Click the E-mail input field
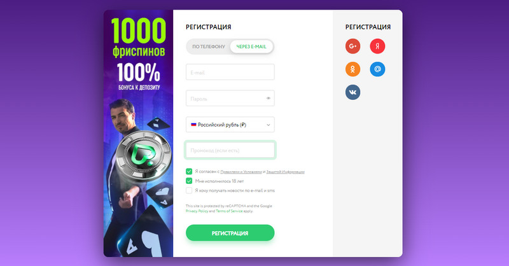 click(x=230, y=72)
